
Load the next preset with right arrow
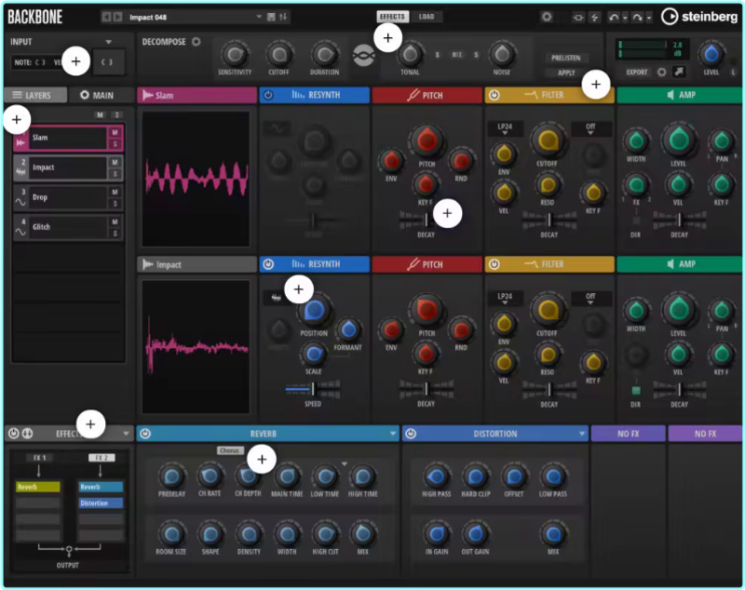(117, 17)
